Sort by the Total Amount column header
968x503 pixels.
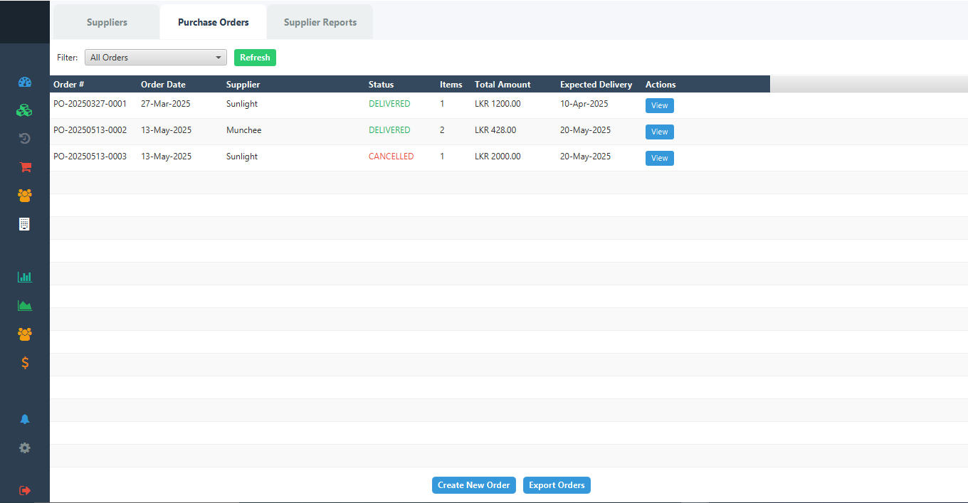[x=514, y=85]
